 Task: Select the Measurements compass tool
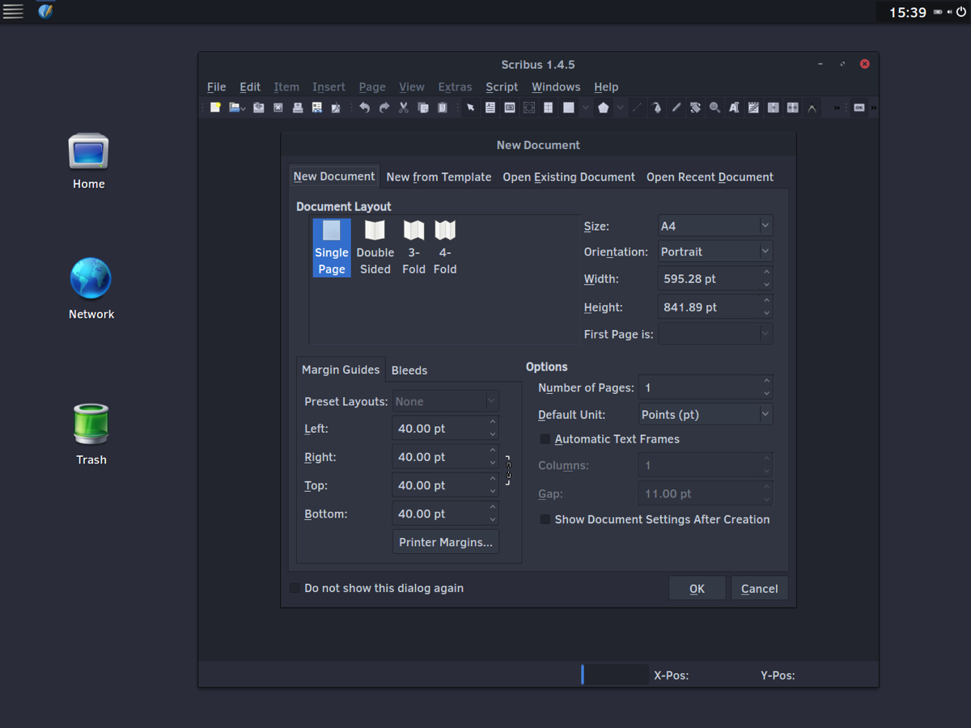(812, 108)
